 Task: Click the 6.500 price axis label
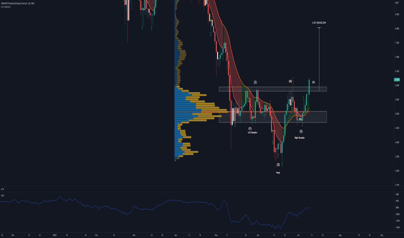[397, 71]
